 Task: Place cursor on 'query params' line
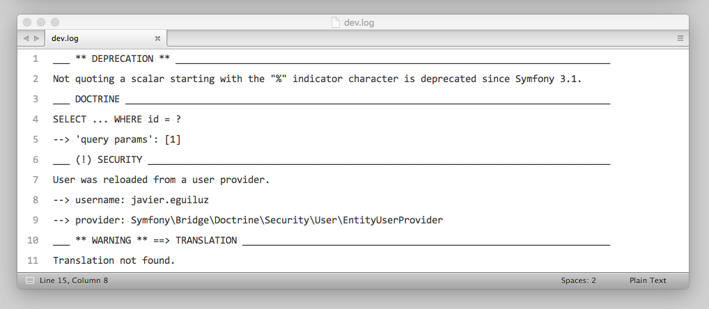tap(117, 140)
